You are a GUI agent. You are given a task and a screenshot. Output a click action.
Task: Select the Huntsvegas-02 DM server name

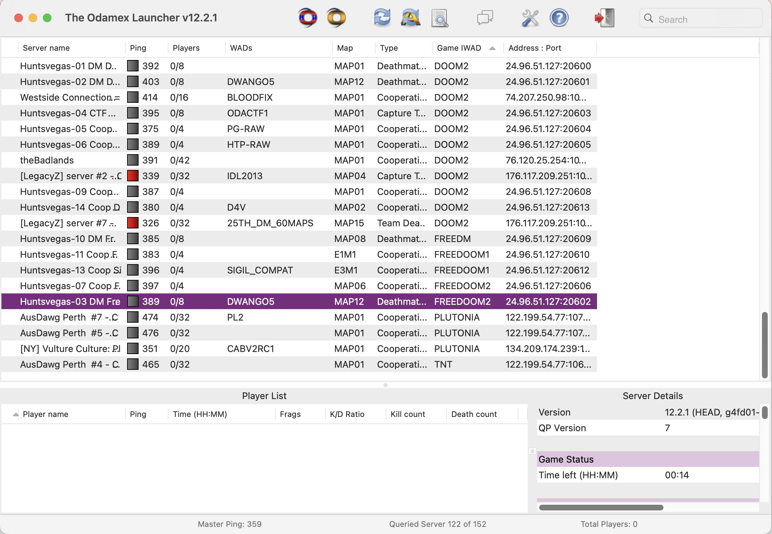70,82
